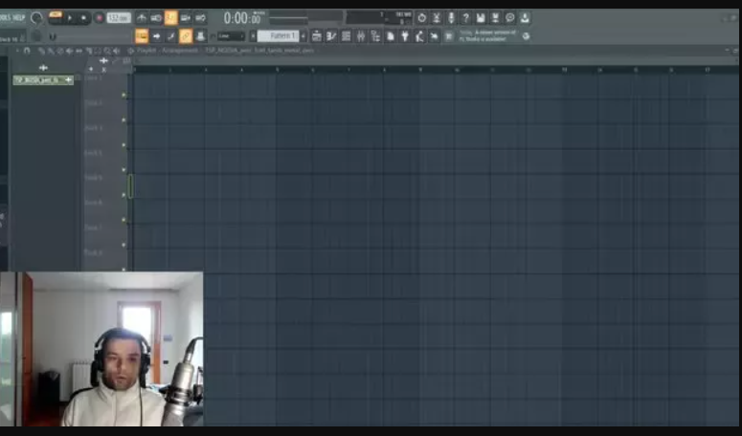The width and height of the screenshot is (742, 436).
Task: Toggle the wait-for-input icon
Action: click(156, 18)
